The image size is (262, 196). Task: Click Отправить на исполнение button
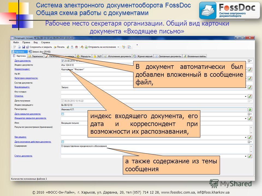(x=101, y=47)
